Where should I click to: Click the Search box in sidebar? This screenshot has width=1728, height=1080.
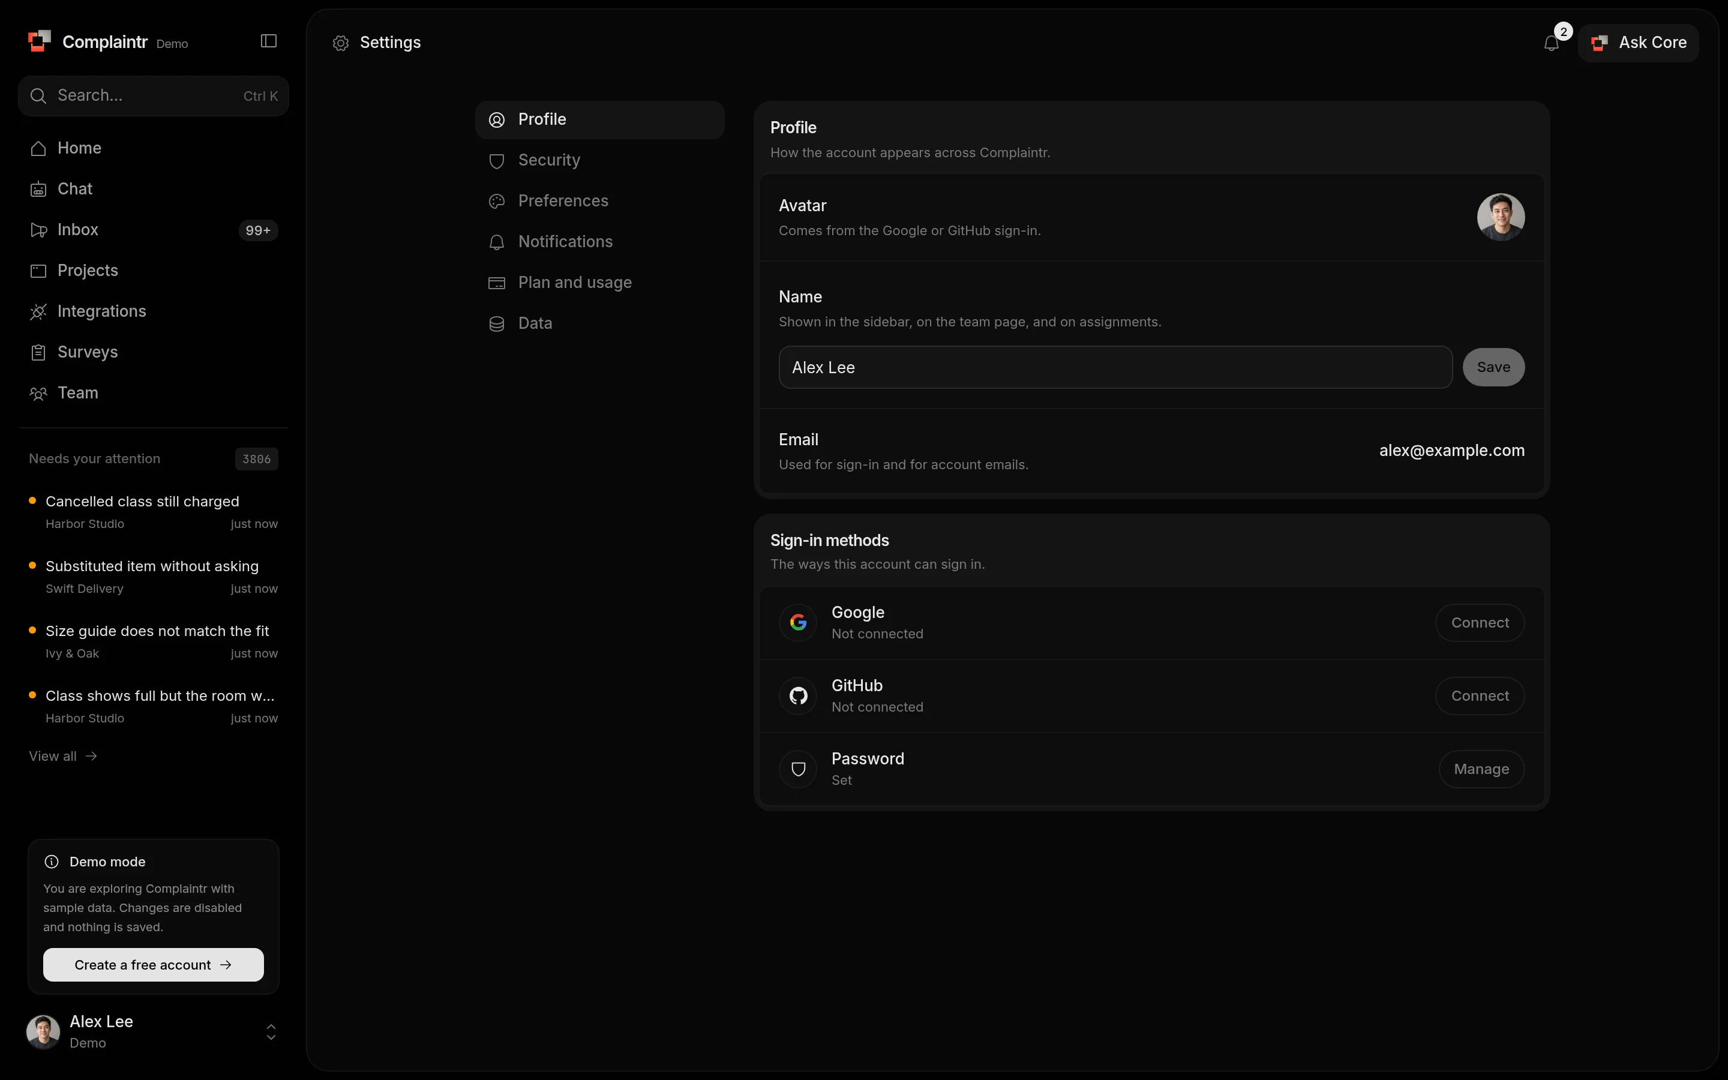click(154, 96)
